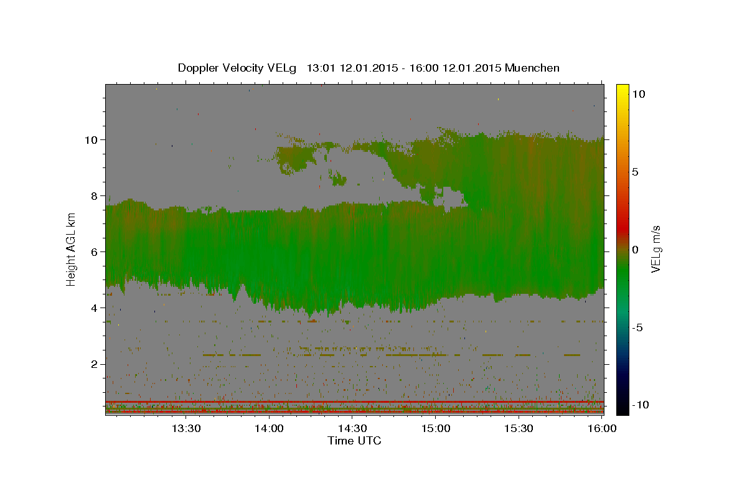Click the 15:30 time tick label
Image resolution: width=747 pixels, height=498 pixels.
point(519,428)
